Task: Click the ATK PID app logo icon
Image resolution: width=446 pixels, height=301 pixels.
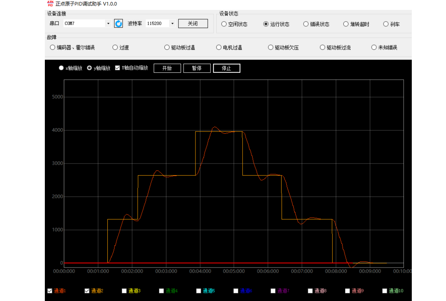Action: click(x=50, y=4)
